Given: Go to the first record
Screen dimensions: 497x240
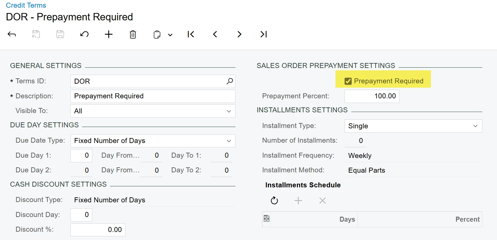Looking at the screenshot, I should click(191, 34).
